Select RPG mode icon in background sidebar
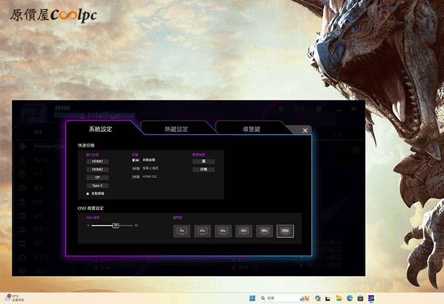This screenshot has height=304, width=444. pyautogui.click(x=22, y=216)
